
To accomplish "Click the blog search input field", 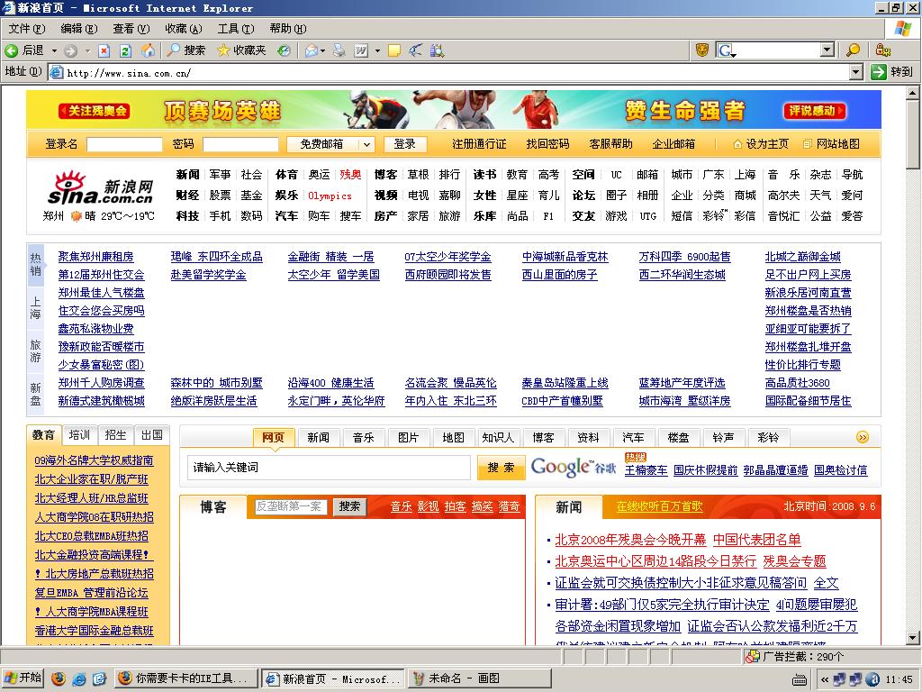I will click(x=293, y=506).
